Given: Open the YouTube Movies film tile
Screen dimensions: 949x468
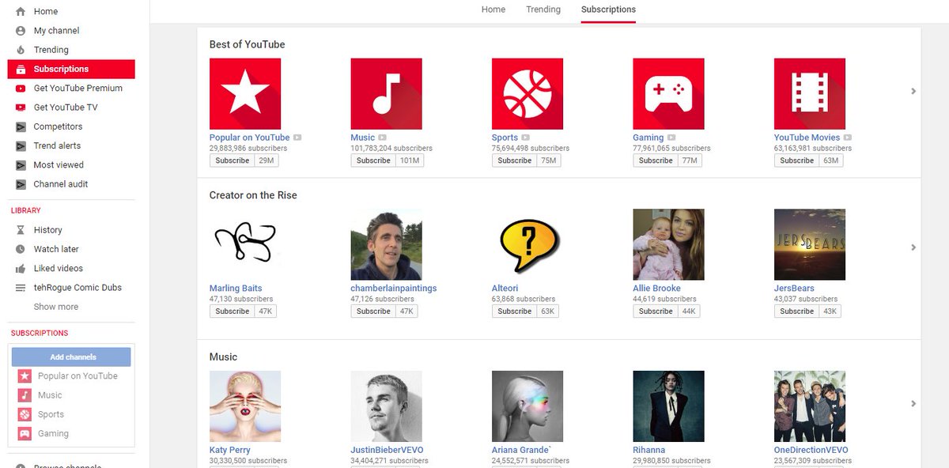Looking at the screenshot, I should tap(810, 94).
